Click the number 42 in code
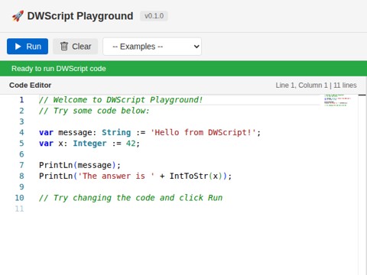The height and width of the screenshot is (275, 367). click(131, 144)
